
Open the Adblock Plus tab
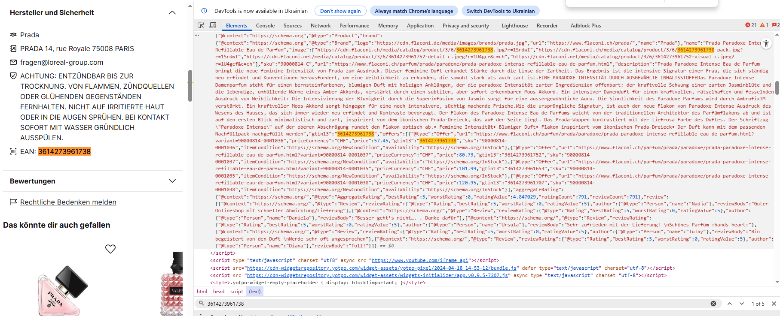coord(586,26)
